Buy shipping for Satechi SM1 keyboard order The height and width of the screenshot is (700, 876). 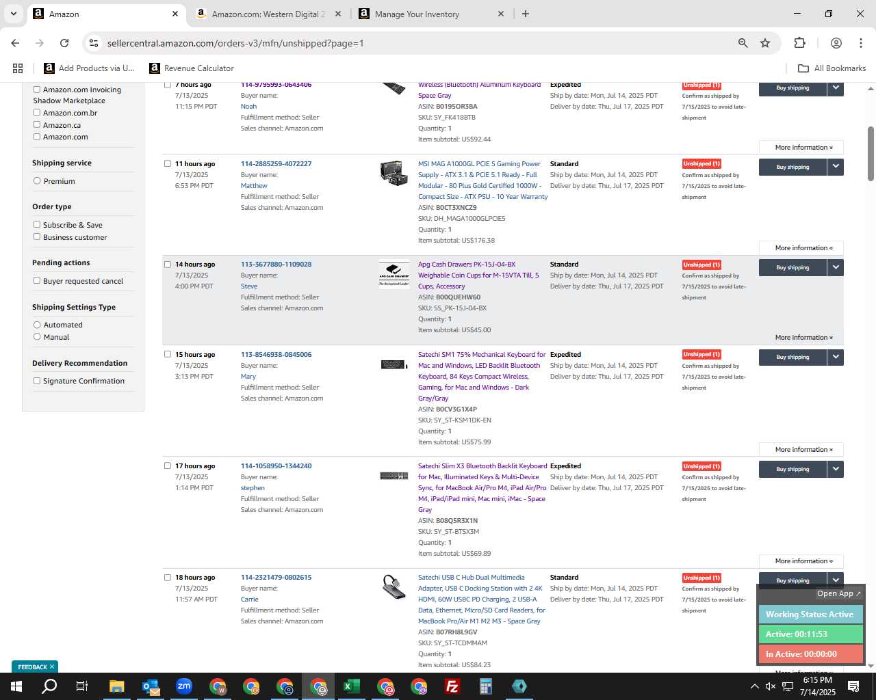click(x=793, y=358)
